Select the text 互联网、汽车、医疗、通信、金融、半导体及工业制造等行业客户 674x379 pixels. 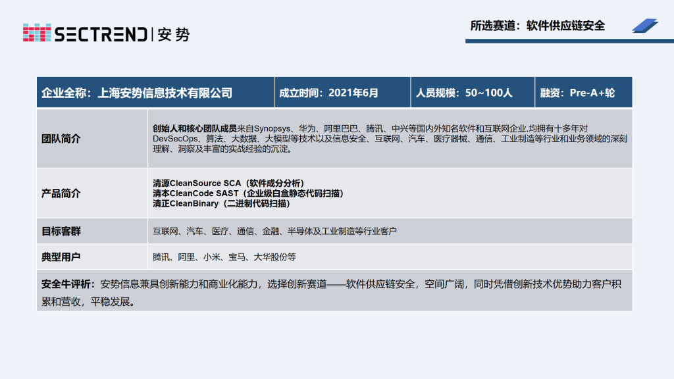pos(274,231)
